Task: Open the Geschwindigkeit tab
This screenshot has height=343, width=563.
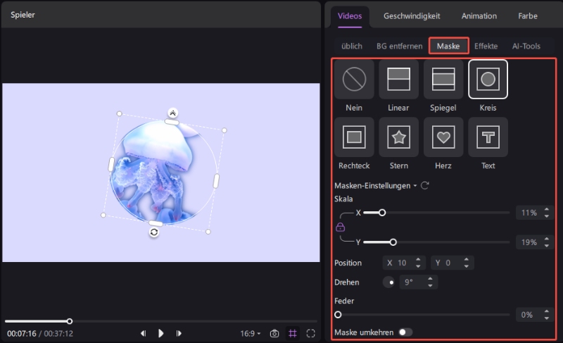Action: click(412, 15)
